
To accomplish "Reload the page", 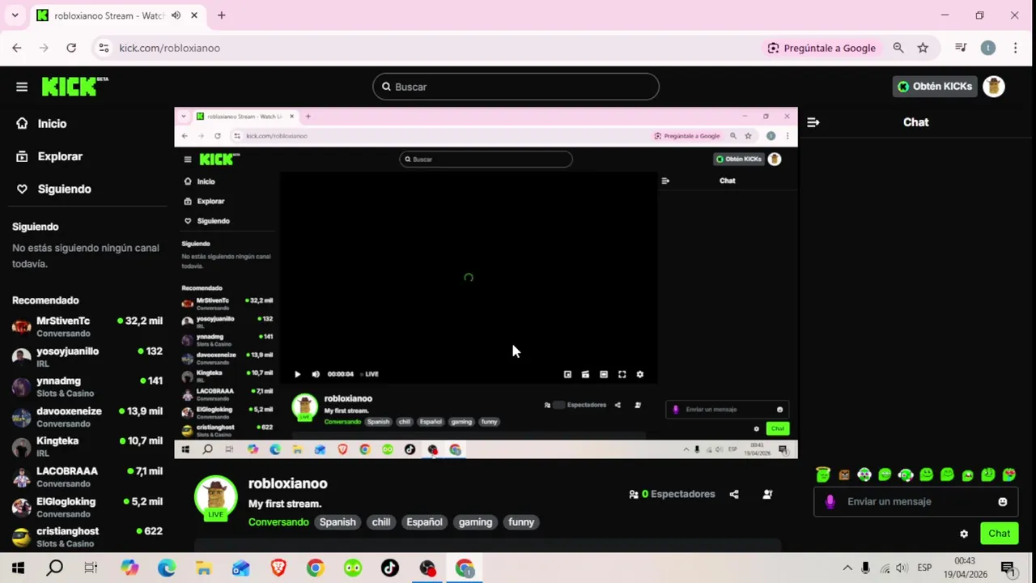I will [71, 48].
